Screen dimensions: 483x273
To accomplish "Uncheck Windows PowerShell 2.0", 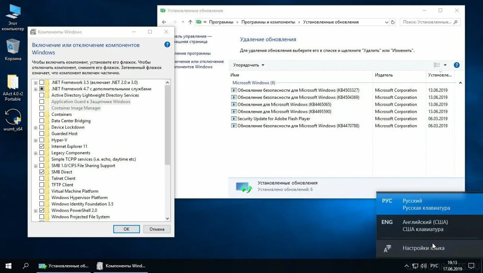I will 42,210.
